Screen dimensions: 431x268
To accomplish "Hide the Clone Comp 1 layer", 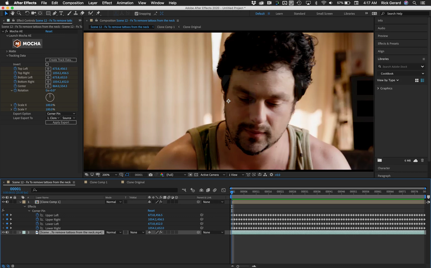I will coord(3,202).
